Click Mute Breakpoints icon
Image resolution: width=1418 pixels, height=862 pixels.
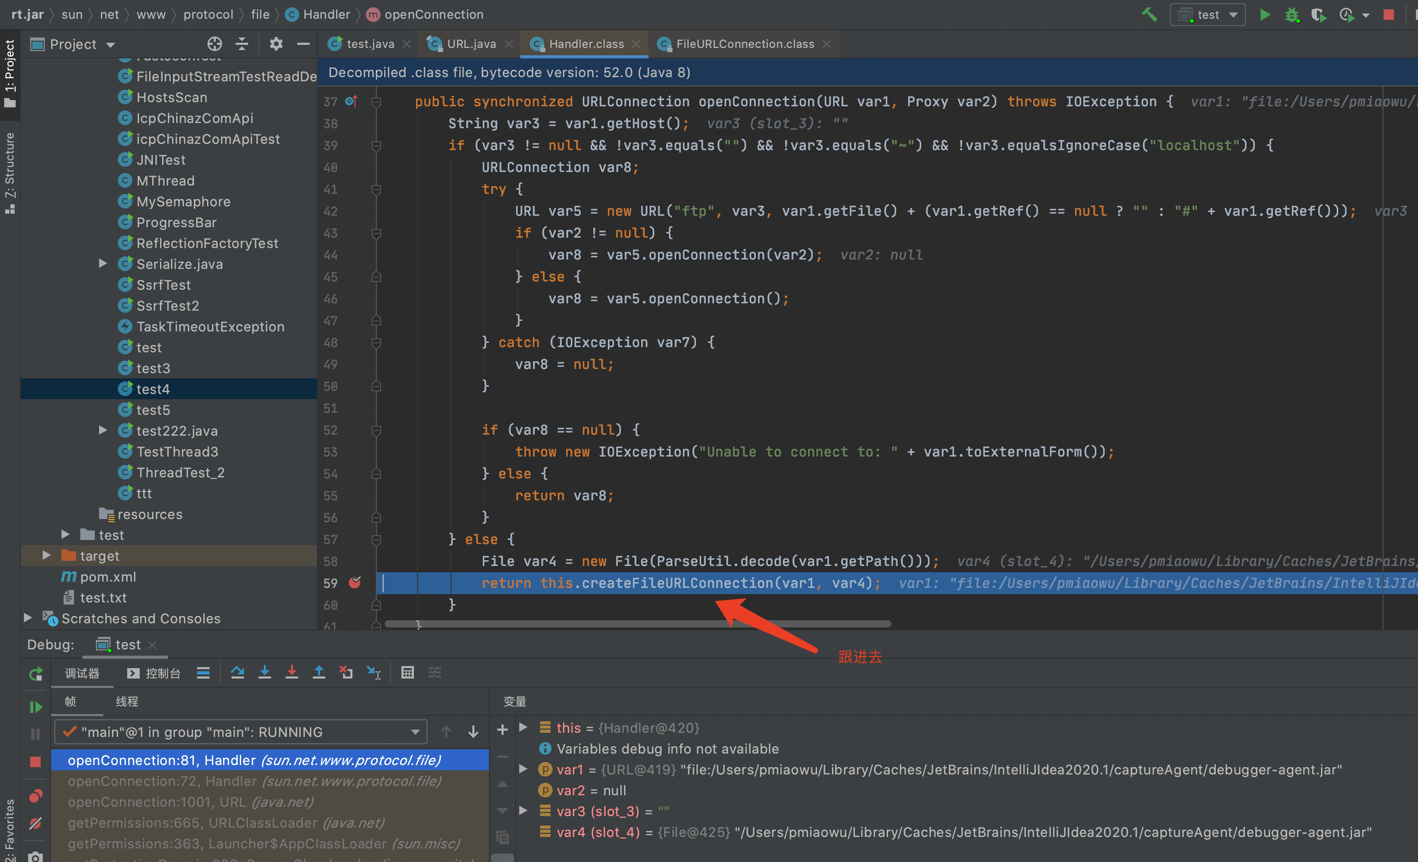click(35, 823)
